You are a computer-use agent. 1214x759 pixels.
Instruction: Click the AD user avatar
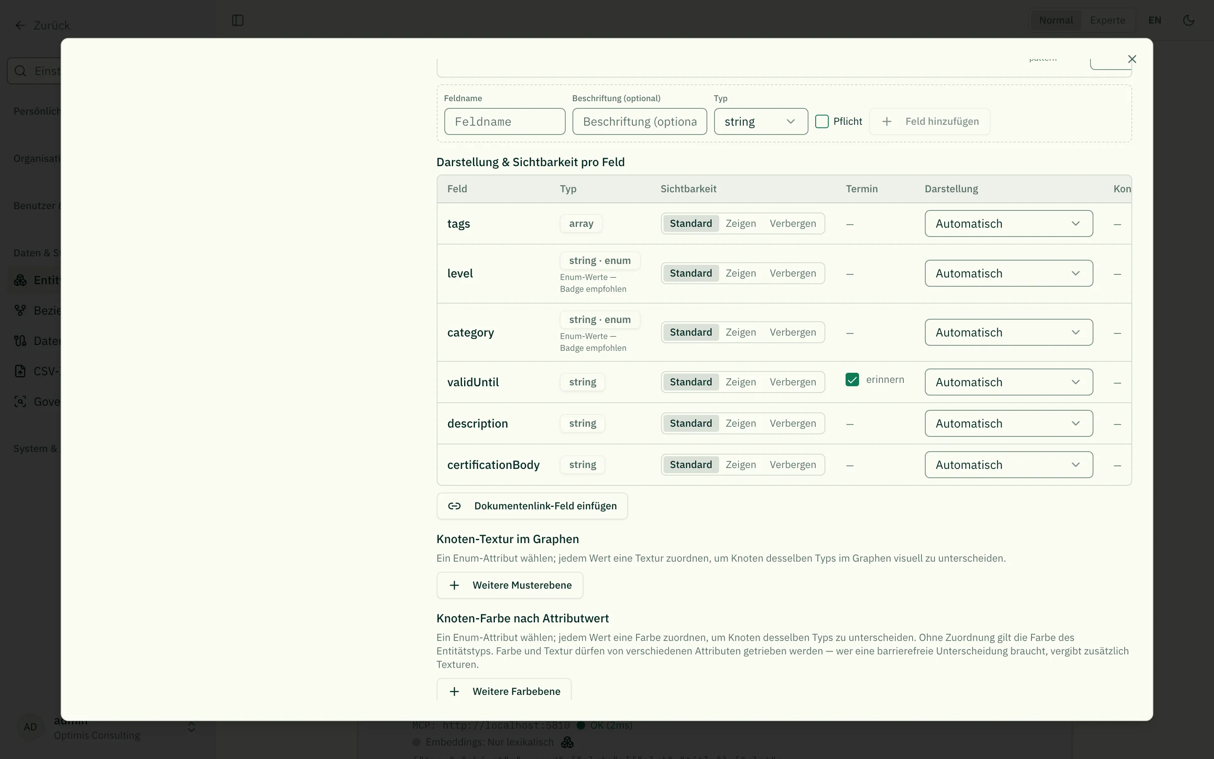(x=30, y=727)
